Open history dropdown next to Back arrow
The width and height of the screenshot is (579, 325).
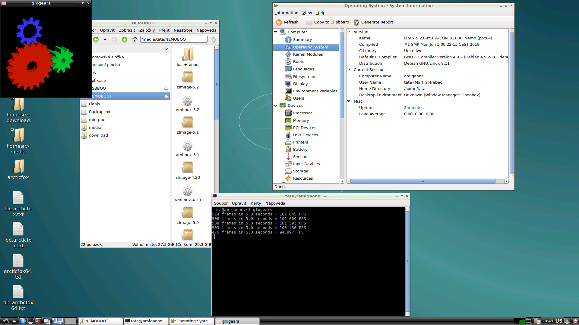pyautogui.click(x=105, y=39)
